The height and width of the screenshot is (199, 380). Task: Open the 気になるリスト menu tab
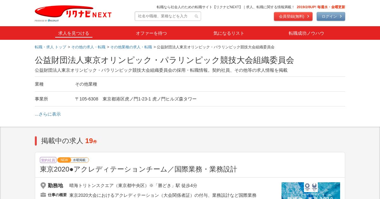pyautogui.click(x=229, y=33)
